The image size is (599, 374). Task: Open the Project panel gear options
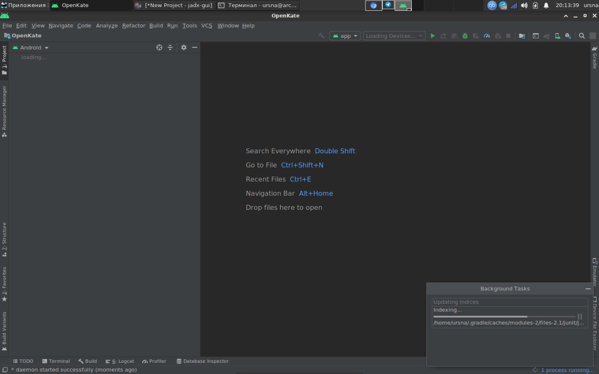pyautogui.click(x=183, y=48)
